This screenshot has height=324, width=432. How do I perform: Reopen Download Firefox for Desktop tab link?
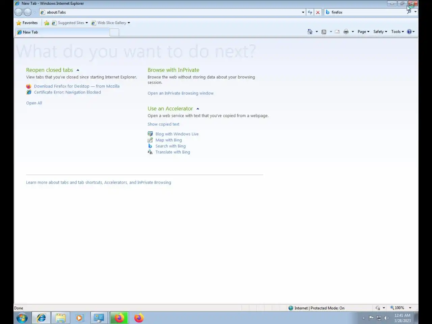click(x=77, y=86)
